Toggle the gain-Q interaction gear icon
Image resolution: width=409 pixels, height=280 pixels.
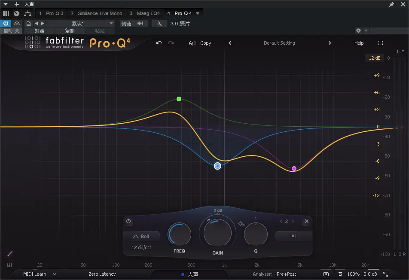tap(241, 223)
